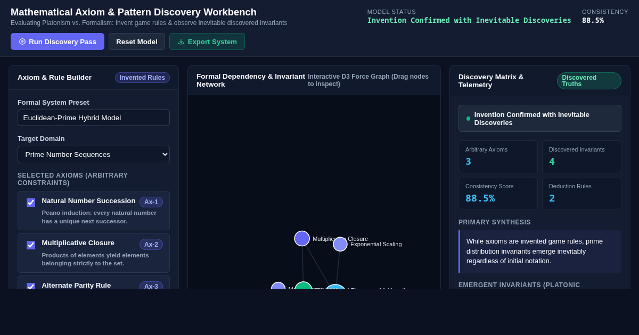Click the Deduction Rules stat card
The width and height of the screenshot is (639, 335).
(x=581, y=194)
